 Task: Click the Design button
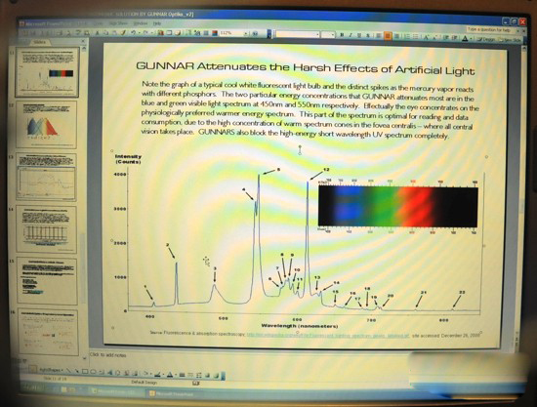click(486, 40)
